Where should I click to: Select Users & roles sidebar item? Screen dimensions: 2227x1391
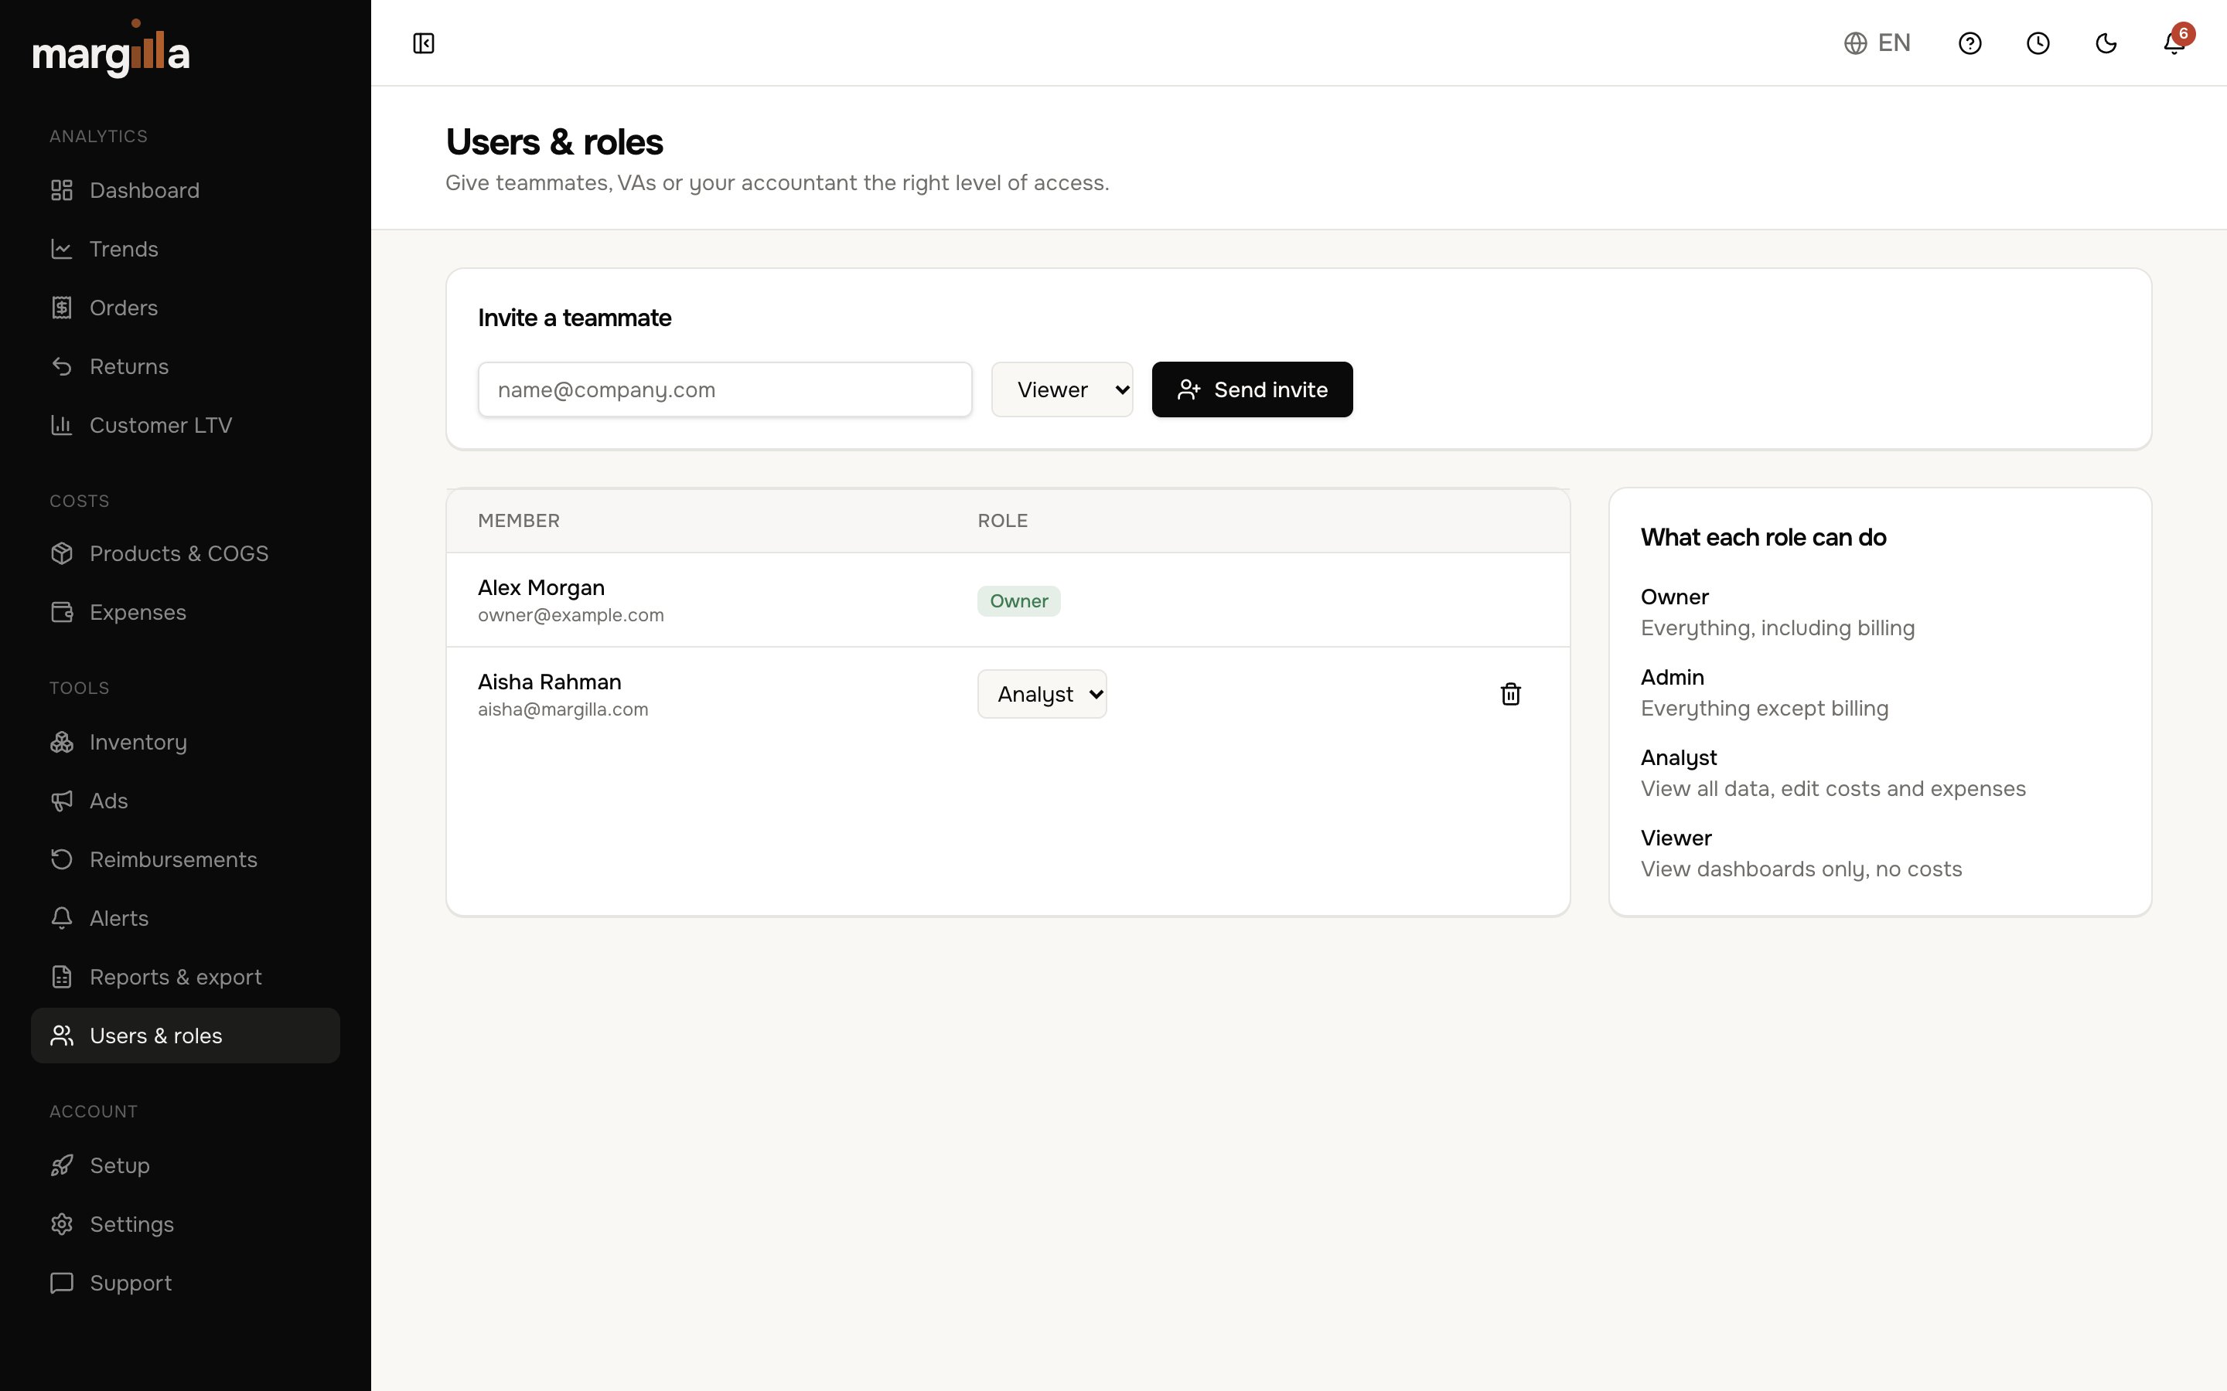185,1036
